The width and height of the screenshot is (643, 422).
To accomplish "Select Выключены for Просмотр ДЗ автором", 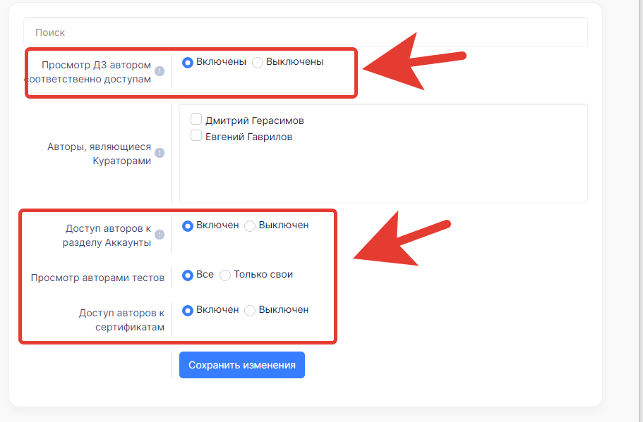I will pos(258,63).
